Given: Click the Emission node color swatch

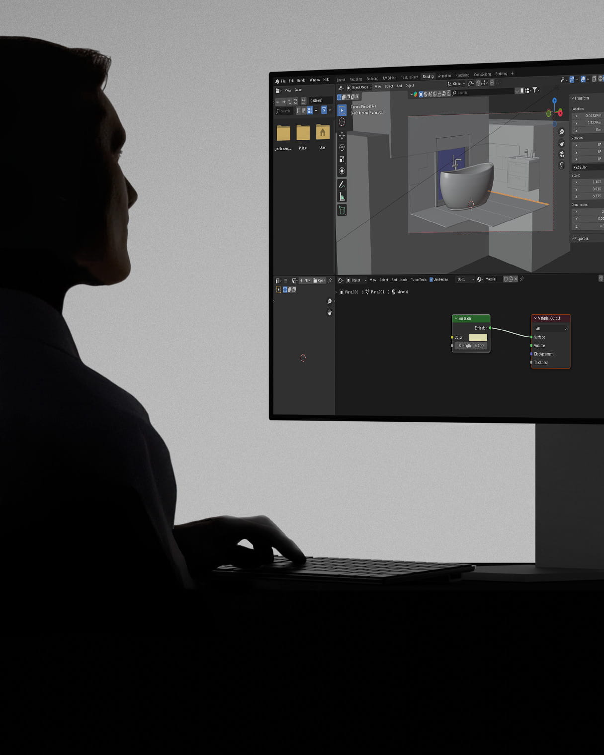Looking at the screenshot, I should coord(478,337).
